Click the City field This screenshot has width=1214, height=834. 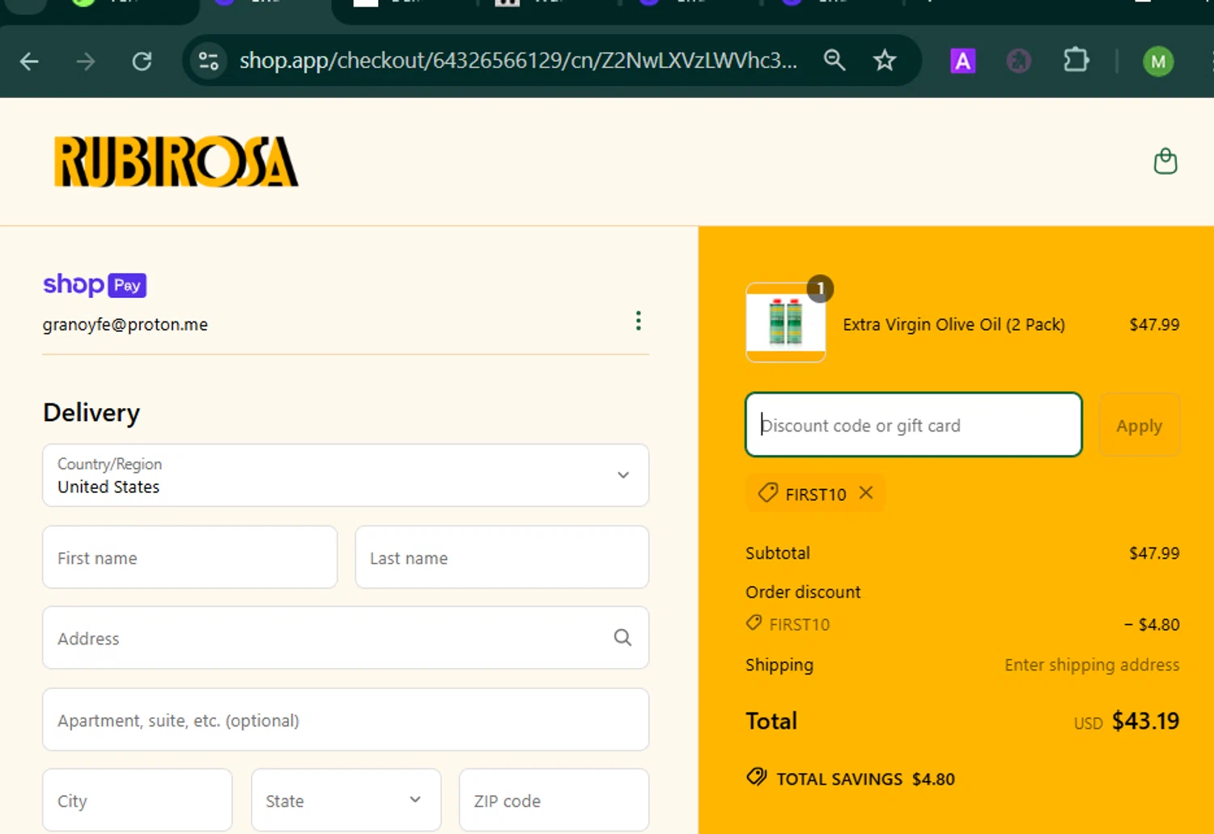click(x=138, y=800)
